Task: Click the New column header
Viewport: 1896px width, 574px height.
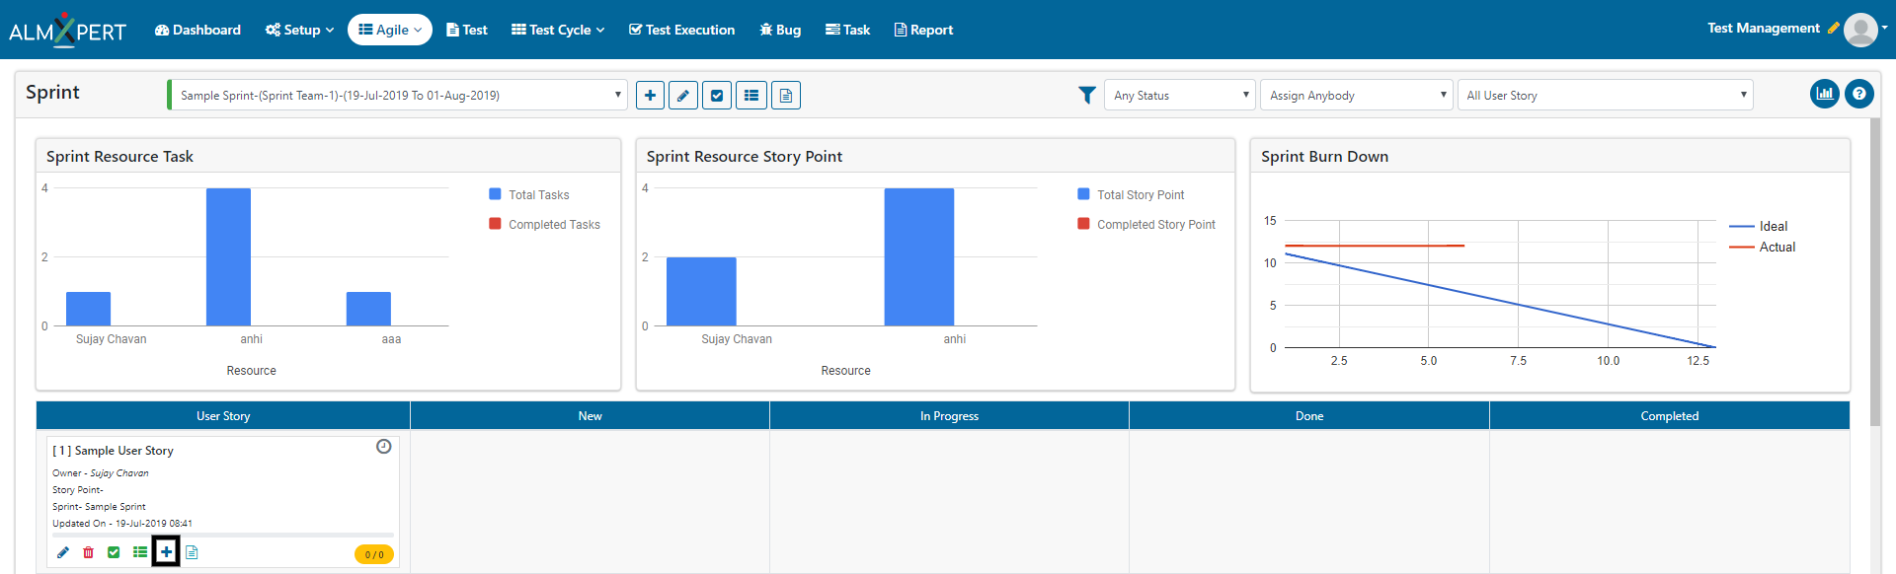Action: tap(590, 415)
